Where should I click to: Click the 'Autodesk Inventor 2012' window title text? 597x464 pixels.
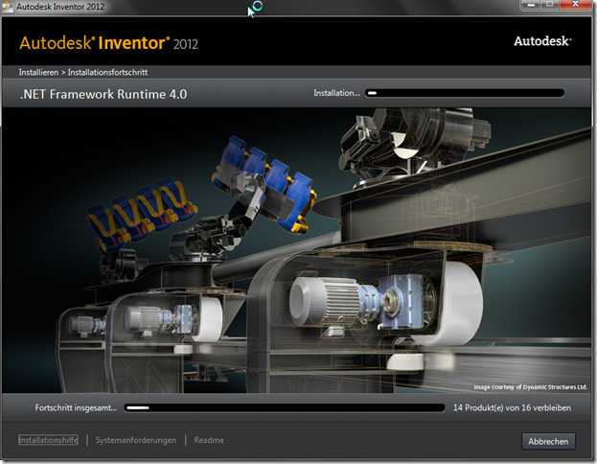point(60,7)
